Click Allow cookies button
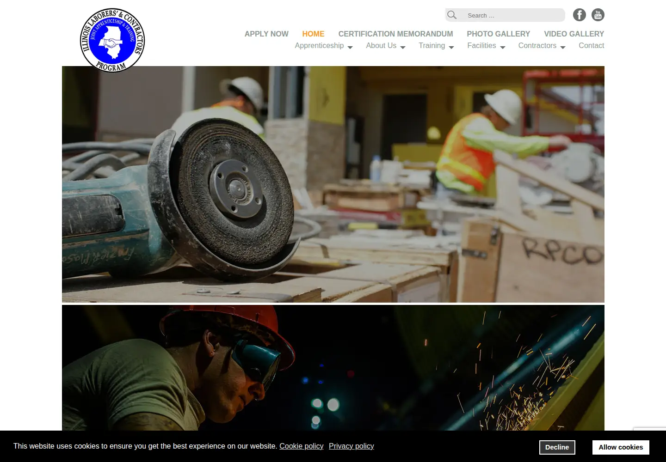The height and width of the screenshot is (462, 666). click(621, 447)
